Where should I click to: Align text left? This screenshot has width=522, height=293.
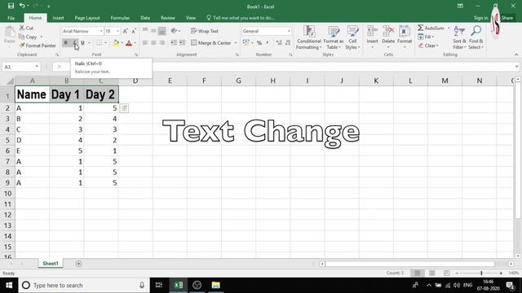click(x=145, y=42)
